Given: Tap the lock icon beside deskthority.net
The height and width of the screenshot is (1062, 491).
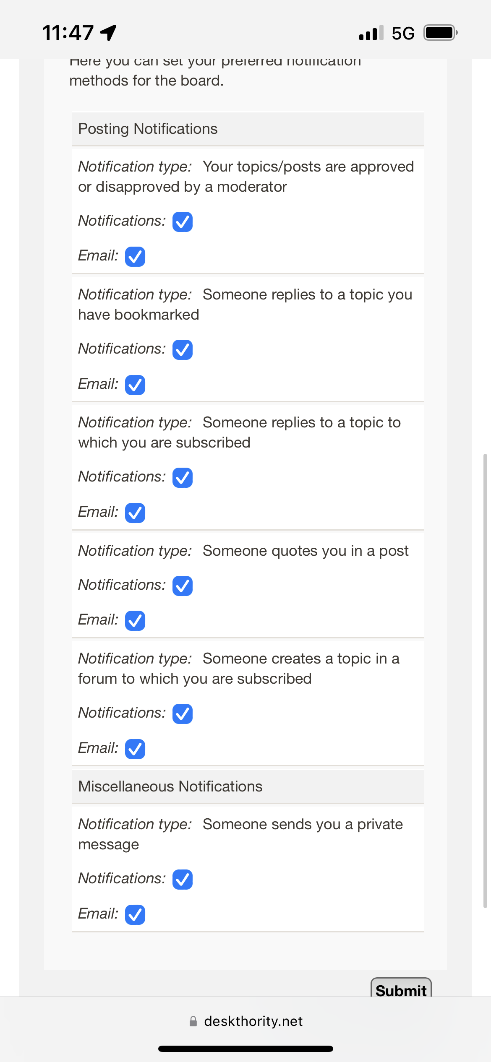Looking at the screenshot, I should pos(193,1021).
